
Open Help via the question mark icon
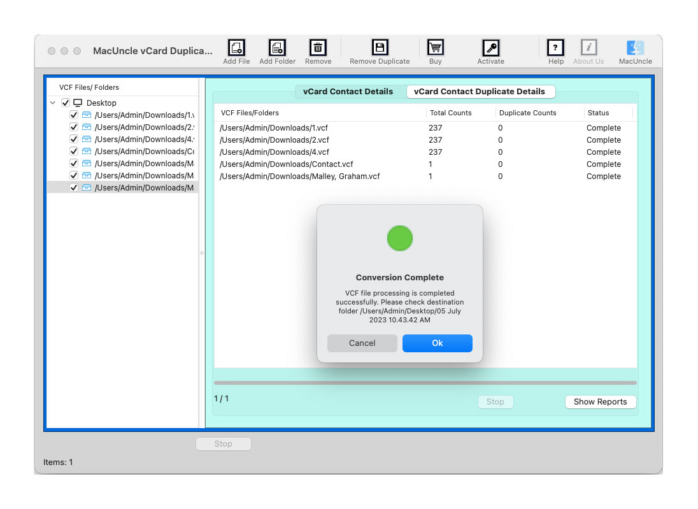[x=555, y=47]
